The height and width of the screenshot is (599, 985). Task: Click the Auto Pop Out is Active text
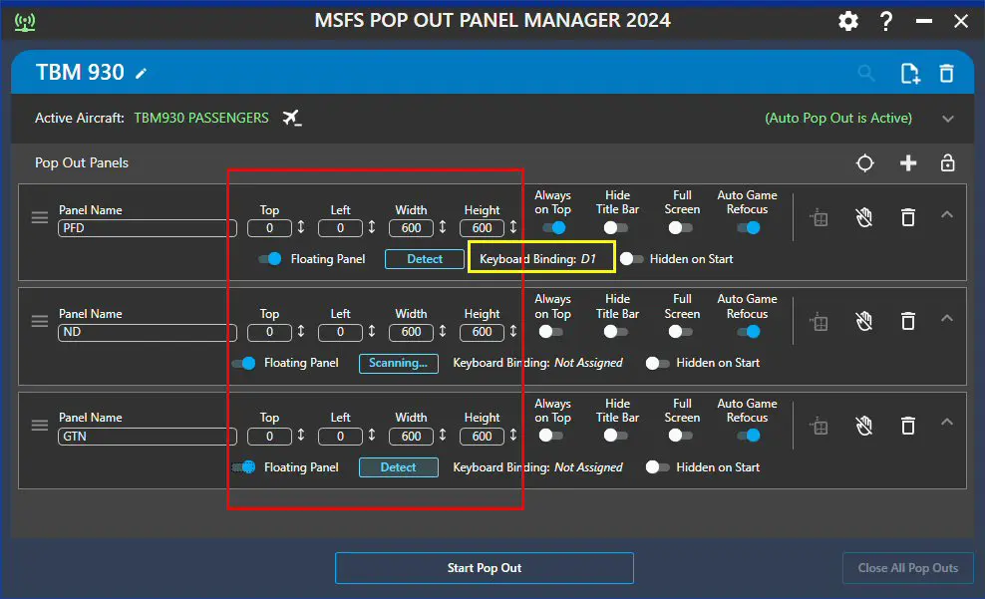click(x=838, y=118)
